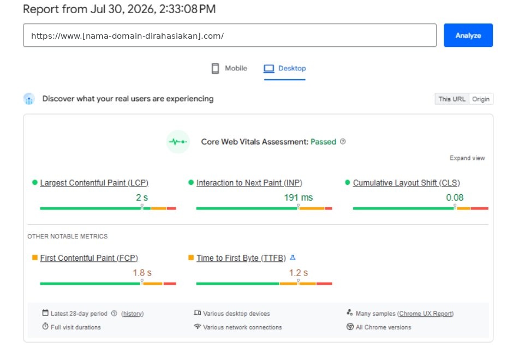Viewport: 513px width, 360px height.
Task: Open Largest Contentful Paint (LCP) link
Action: pyautogui.click(x=94, y=183)
